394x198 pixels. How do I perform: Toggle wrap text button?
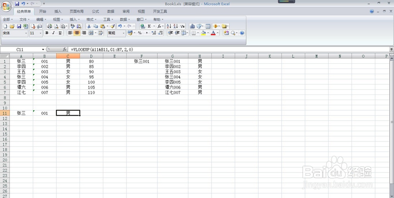pyautogui.click(x=100, y=33)
